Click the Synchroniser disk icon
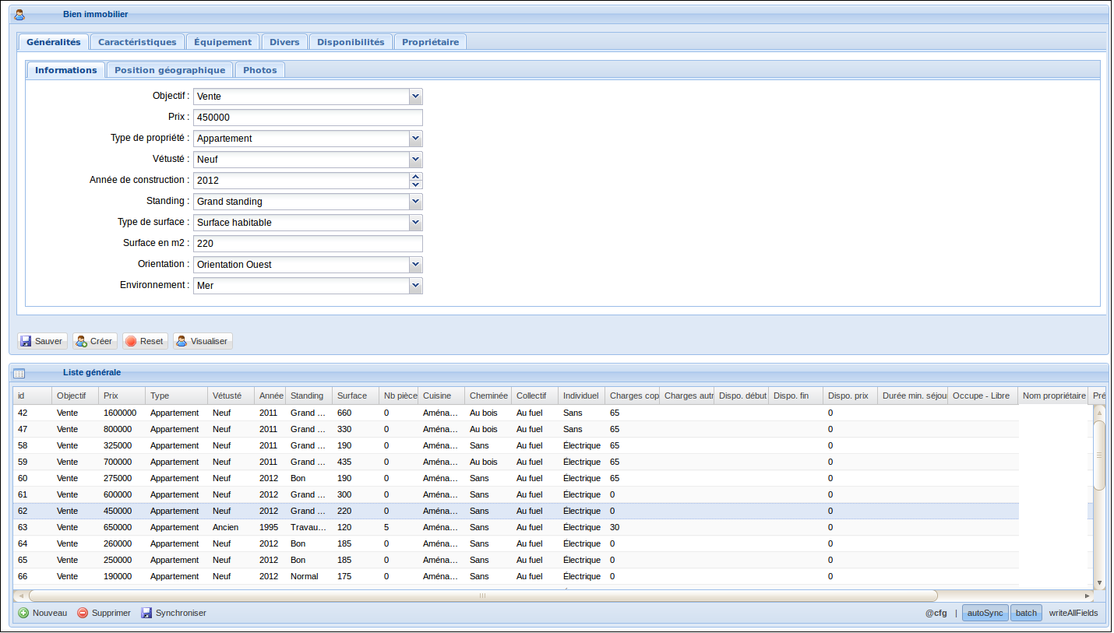1114x633 pixels. tap(146, 613)
